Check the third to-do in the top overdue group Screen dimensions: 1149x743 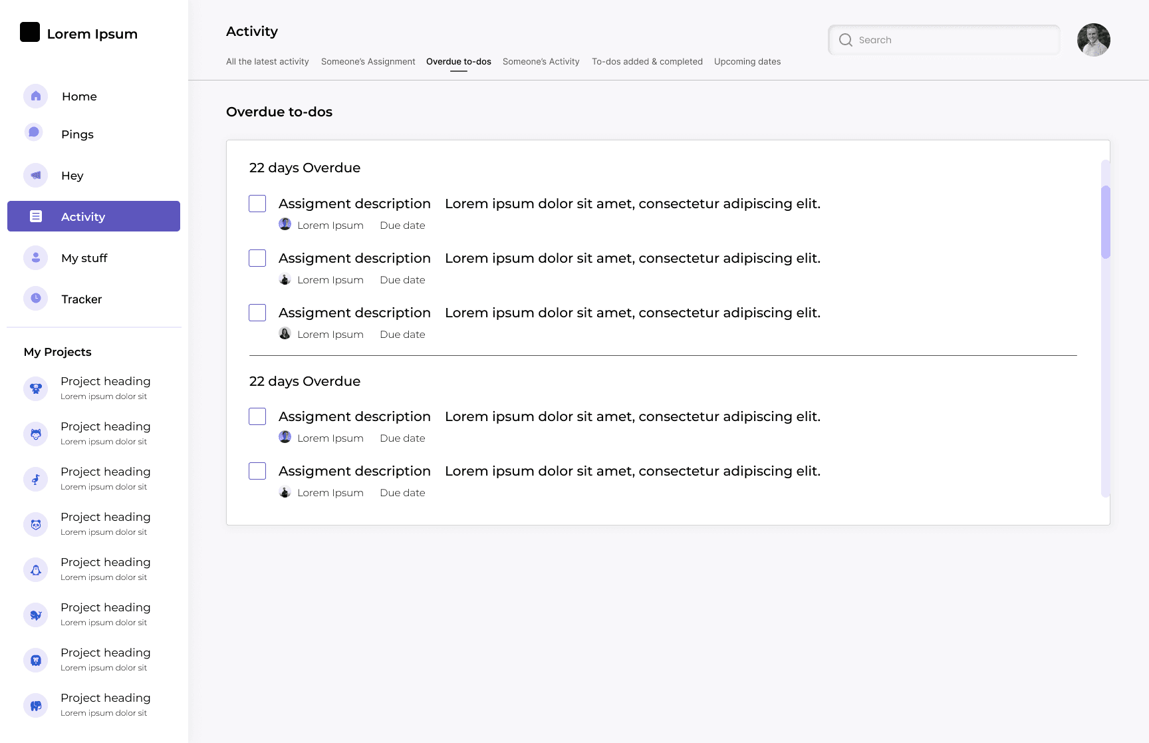(257, 313)
